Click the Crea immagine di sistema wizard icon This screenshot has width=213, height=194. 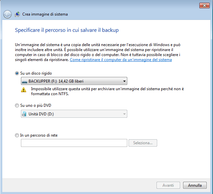[18, 14]
